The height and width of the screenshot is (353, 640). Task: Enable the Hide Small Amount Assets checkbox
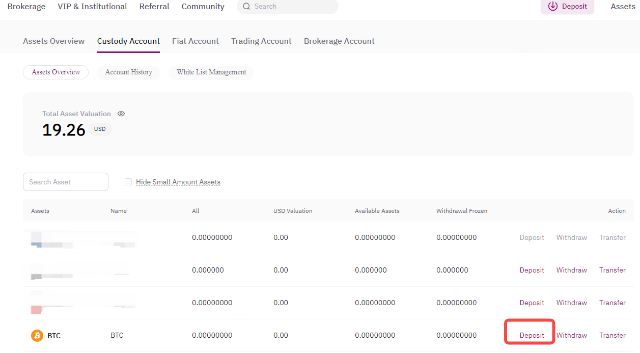(128, 181)
